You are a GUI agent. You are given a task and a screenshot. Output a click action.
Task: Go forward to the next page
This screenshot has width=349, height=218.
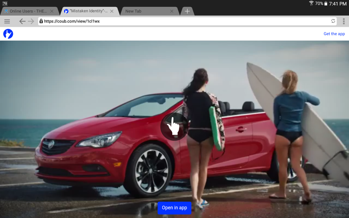pos(31,21)
